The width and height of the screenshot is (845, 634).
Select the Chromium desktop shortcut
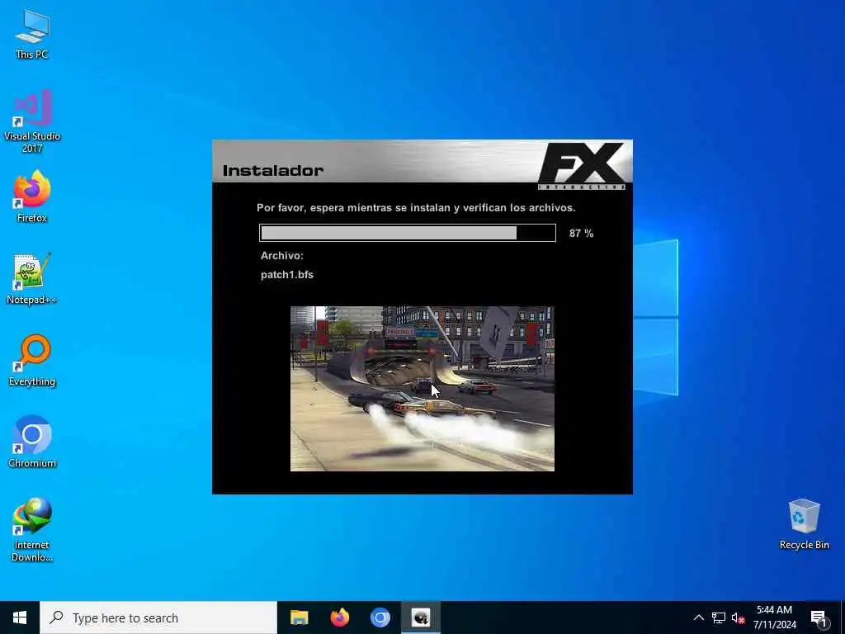[32, 442]
